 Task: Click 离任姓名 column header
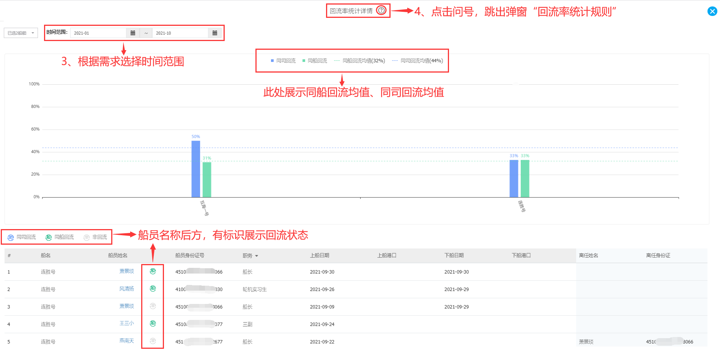(x=589, y=256)
